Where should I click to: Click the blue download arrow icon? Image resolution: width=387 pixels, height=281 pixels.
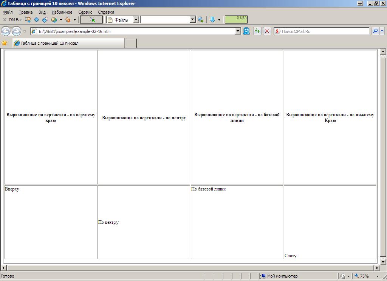pyautogui.click(x=212, y=20)
